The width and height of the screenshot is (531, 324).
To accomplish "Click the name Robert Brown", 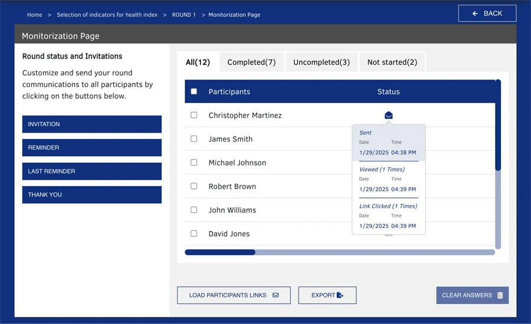I will (232, 186).
